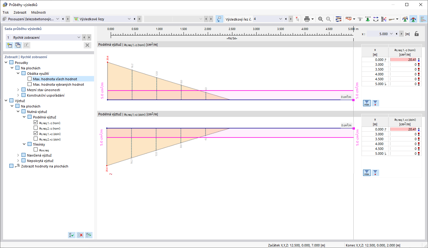
Task: Check Max. hodnota všech hodnot checkbox
Action: [30, 79]
